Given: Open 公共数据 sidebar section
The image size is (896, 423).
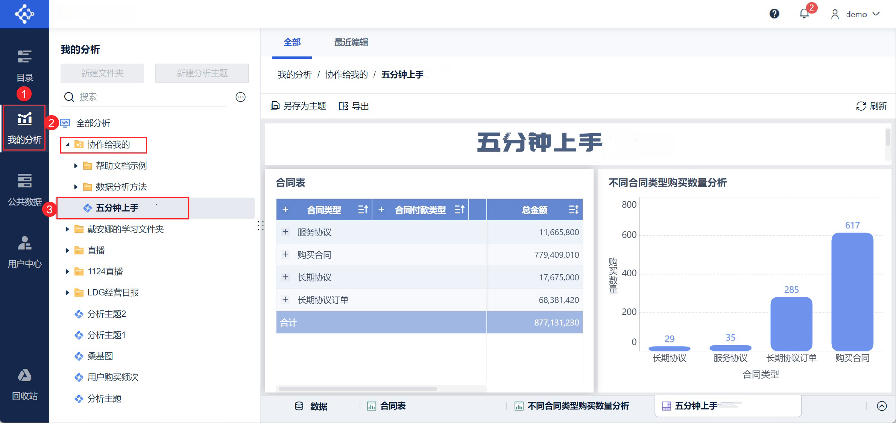Looking at the screenshot, I should click(x=24, y=190).
